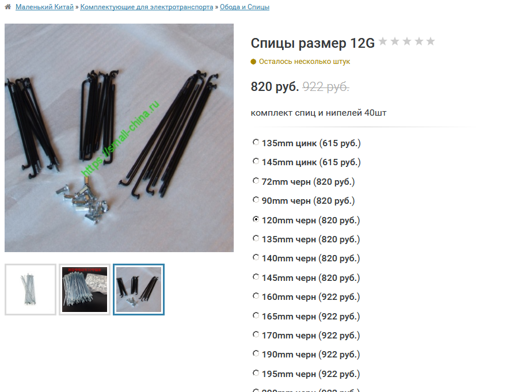506x392 pixels.
Task: Click the first rating star
Action: 383,41
